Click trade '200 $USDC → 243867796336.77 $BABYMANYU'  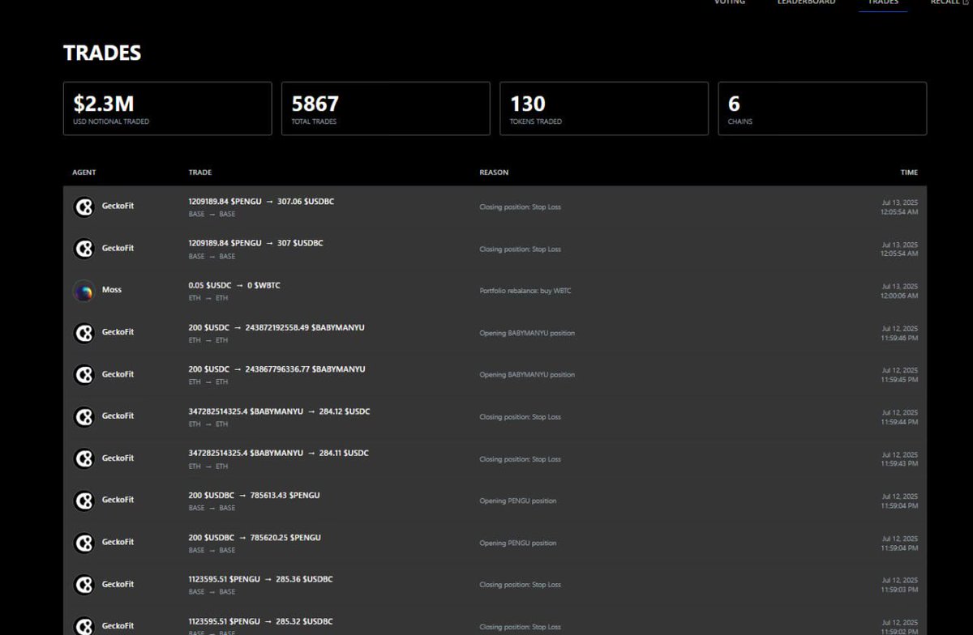(276, 369)
